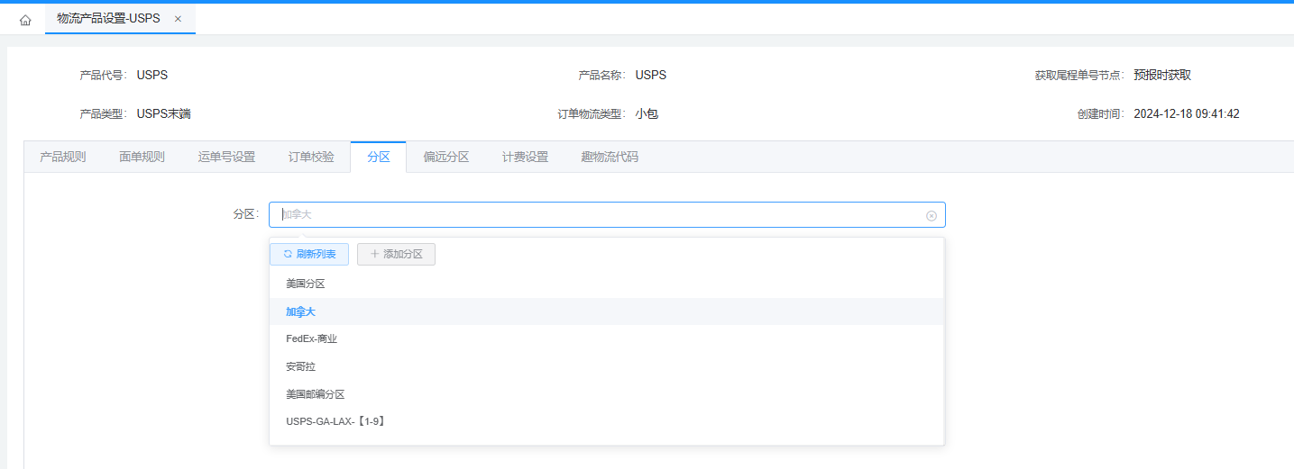Select the 美国邮编分区 option
This screenshot has height=469, width=1294.
(x=607, y=394)
